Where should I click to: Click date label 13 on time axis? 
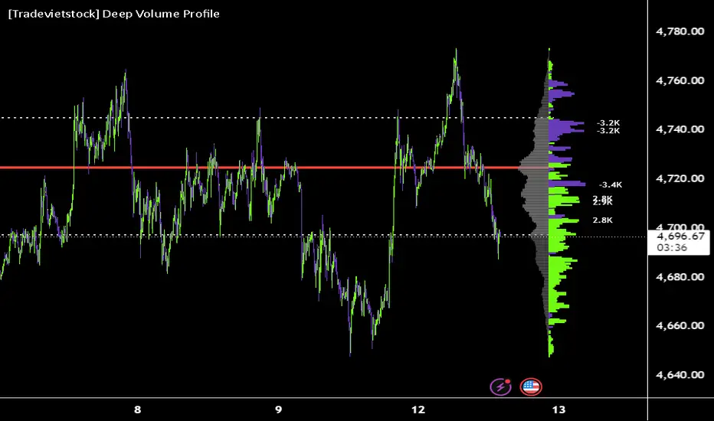pos(558,410)
